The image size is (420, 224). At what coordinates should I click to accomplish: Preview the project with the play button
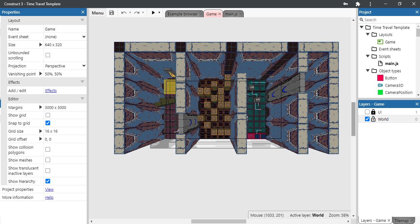click(153, 13)
